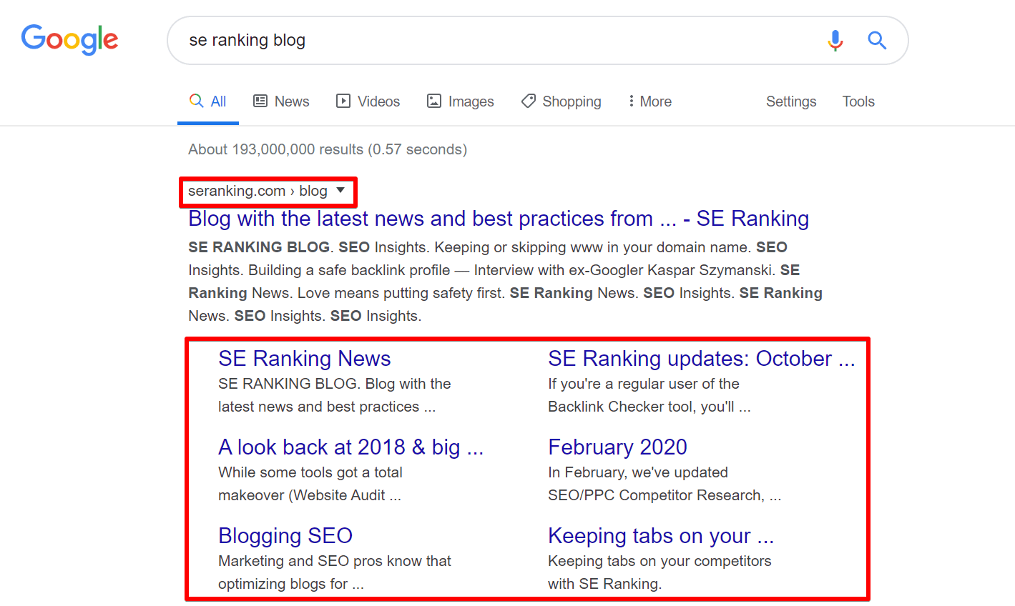Open 'Keeping tabs on your' sitelink
The height and width of the screenshot is (606, 1015).
pyautogui.click(x=661, y=535)
